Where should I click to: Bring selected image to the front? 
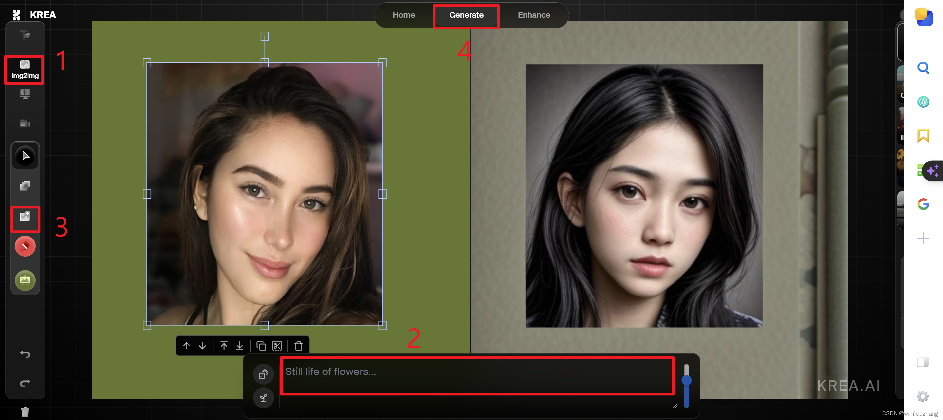coord(224,346)
